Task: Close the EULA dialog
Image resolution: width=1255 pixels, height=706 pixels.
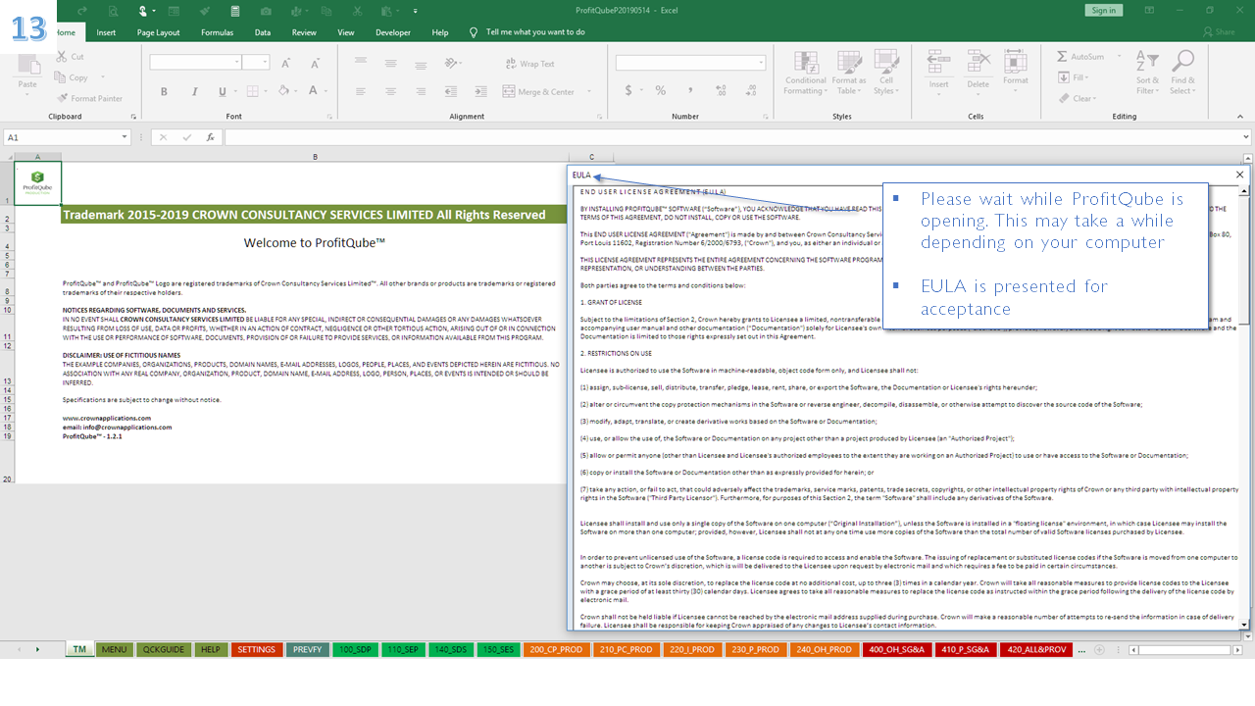Action: pos(1239,175)
